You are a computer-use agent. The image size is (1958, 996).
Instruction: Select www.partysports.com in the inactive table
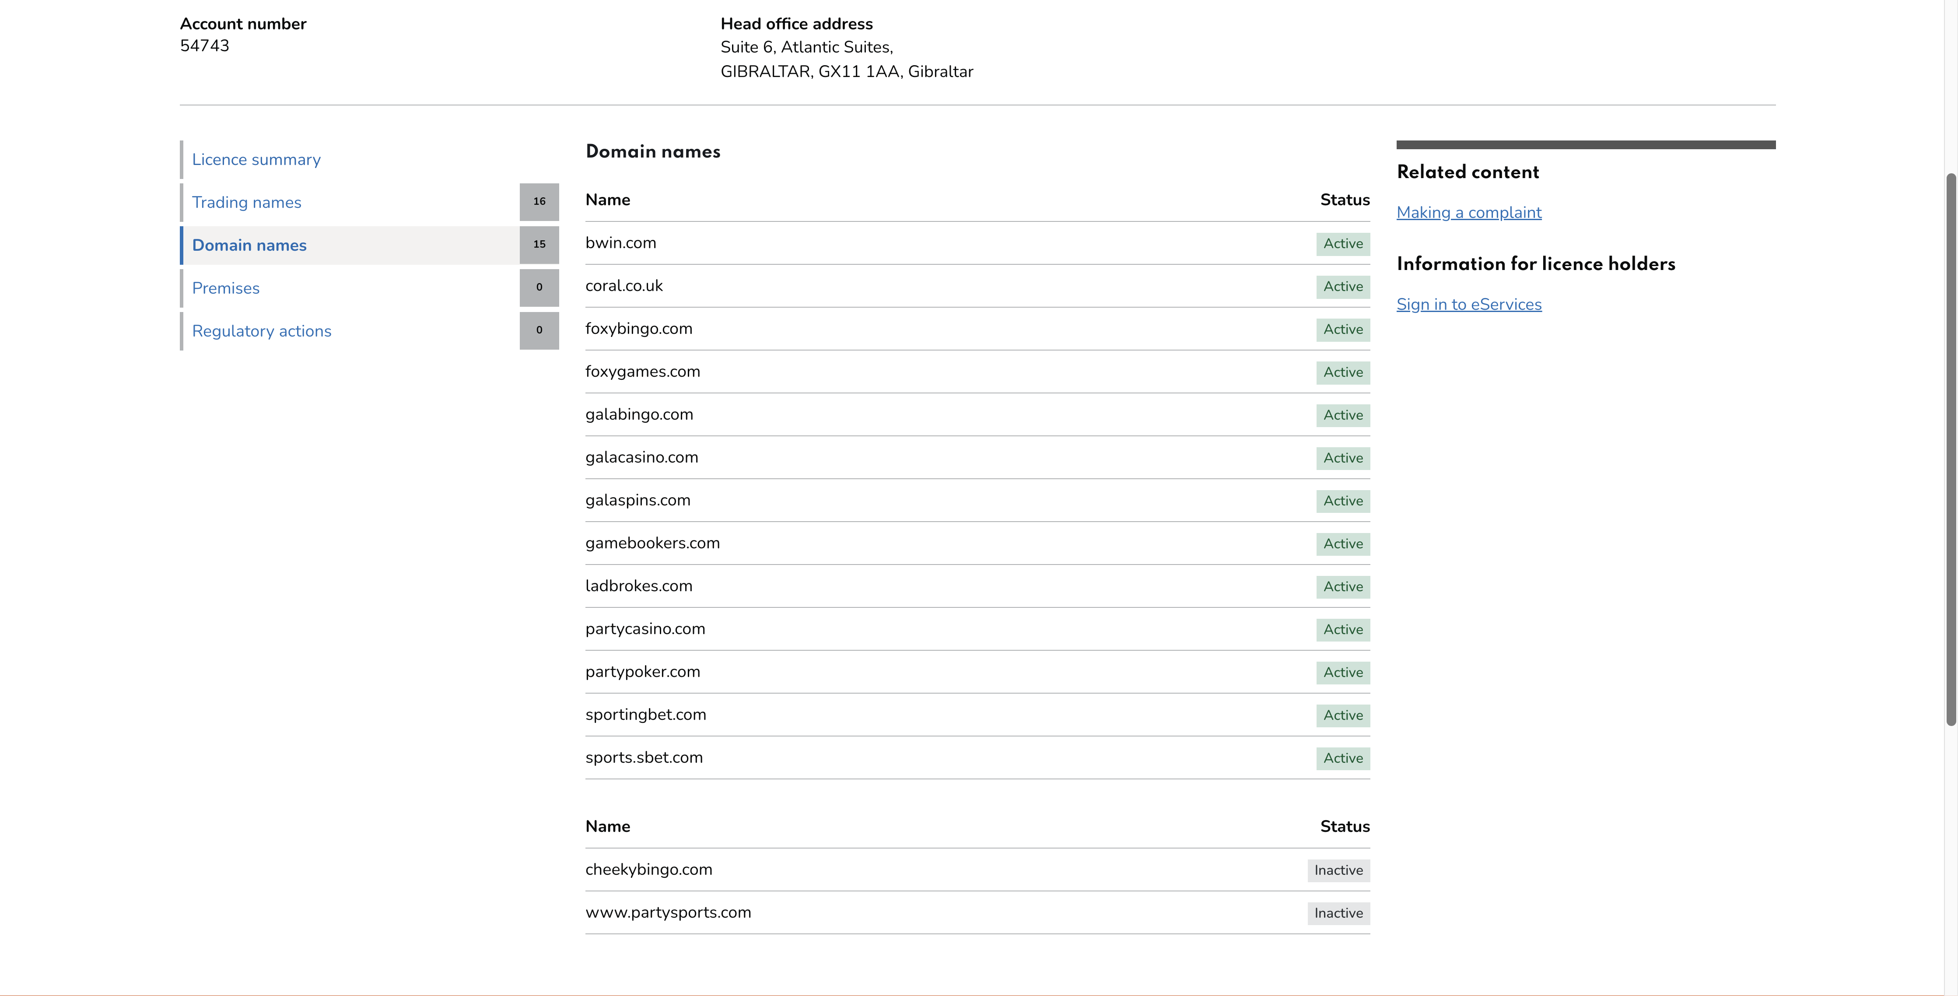(x=668, y=912)
